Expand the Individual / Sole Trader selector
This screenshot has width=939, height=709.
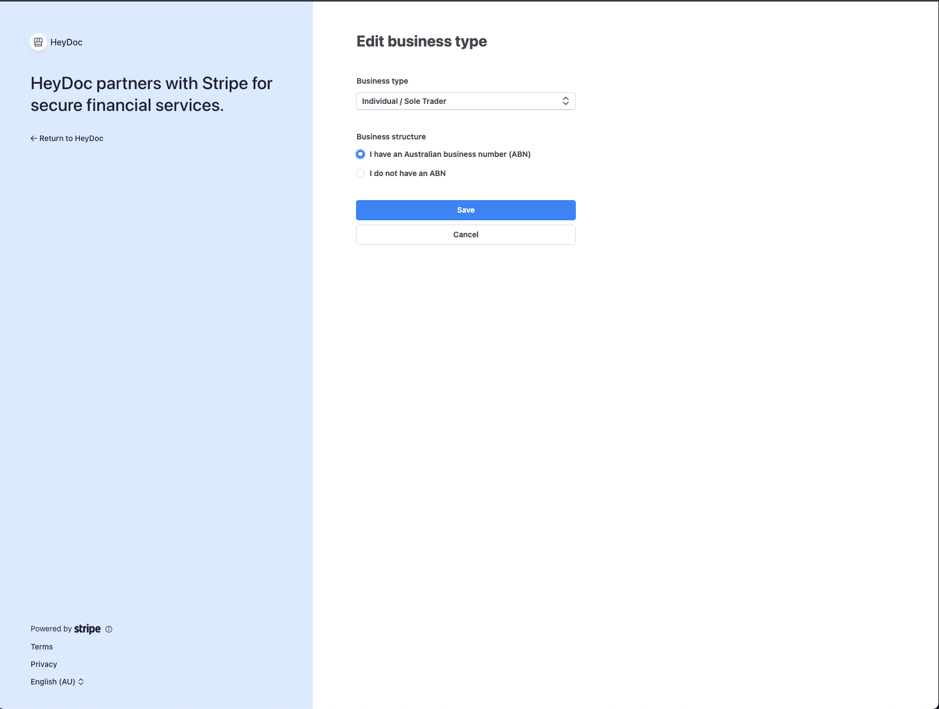[465, 101]
